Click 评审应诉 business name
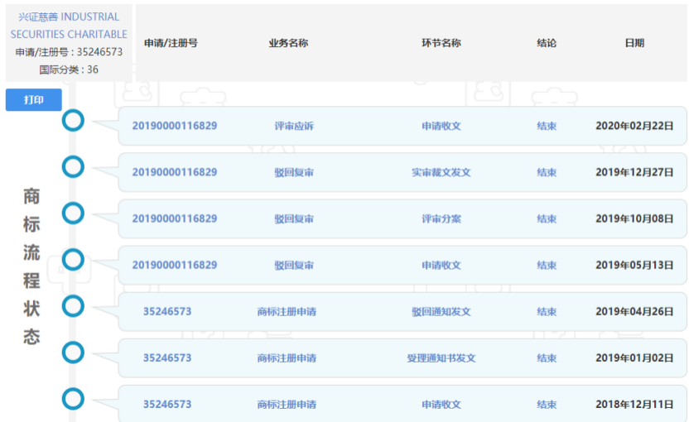This screenshot has height=422, width=689. tap(294, 126)
